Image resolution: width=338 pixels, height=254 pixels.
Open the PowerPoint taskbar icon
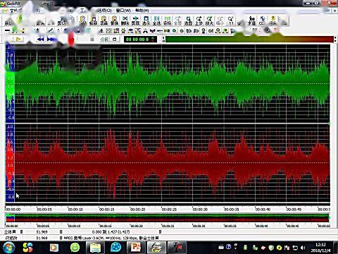[136, 248]
